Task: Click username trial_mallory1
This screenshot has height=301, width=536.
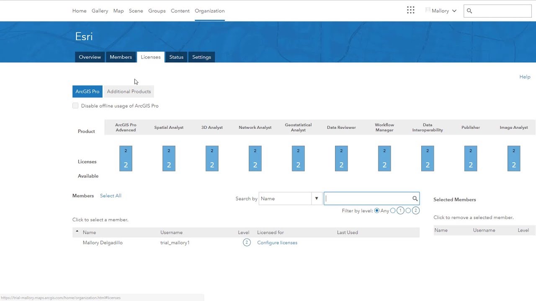Action: (175, 242)
